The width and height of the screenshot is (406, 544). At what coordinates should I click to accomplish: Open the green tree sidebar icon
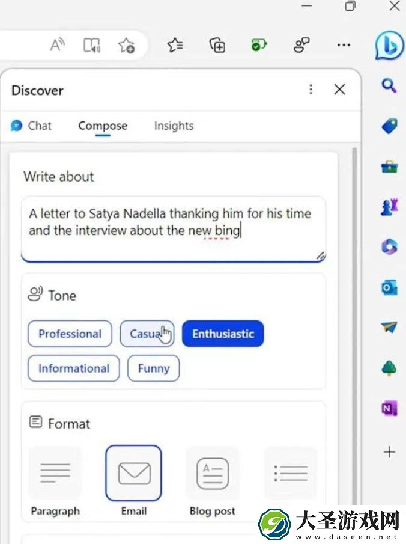click(389, 368)
